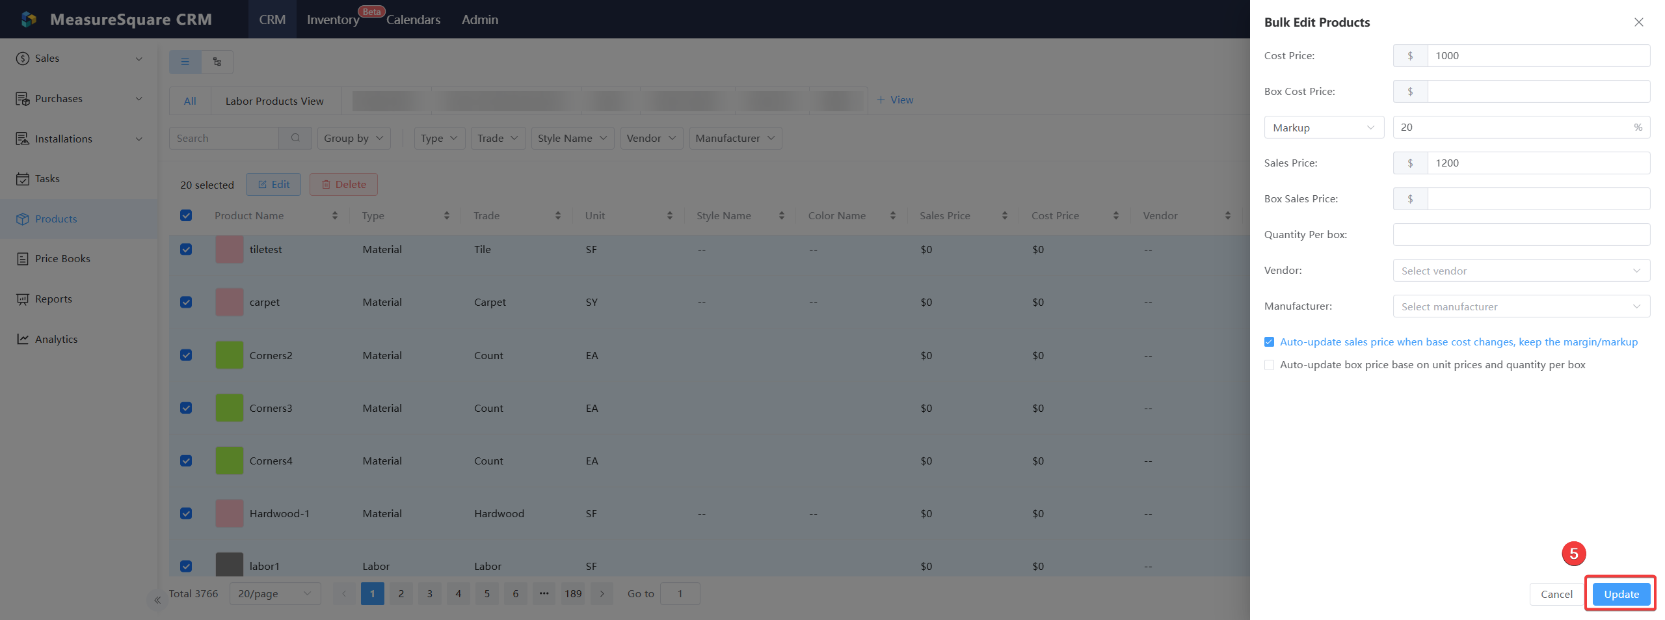The width and height of the screenshot is (1665, 620).
Task: Open Analytics in the sidebar
Action: coord(79,339)
